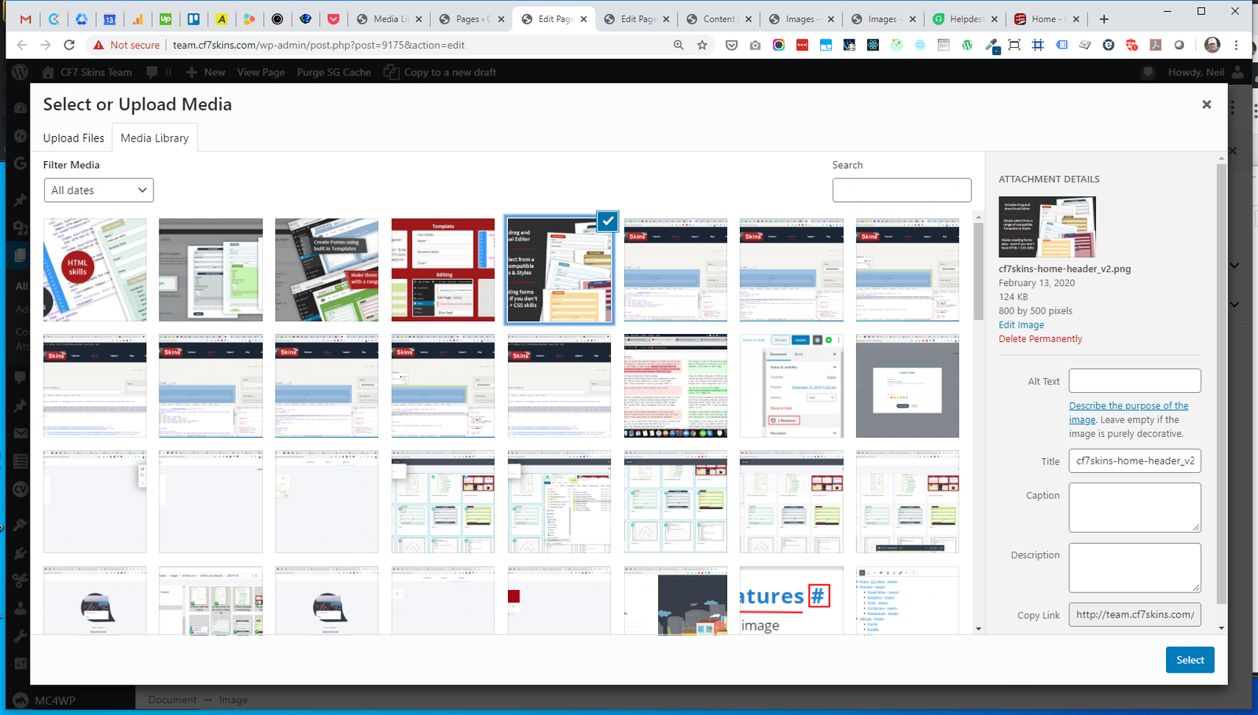Image resolution: width=1258 pixels, height=715 pixels.
Task: Open a new browser tab with plus icon
Action: point(1104,19)
